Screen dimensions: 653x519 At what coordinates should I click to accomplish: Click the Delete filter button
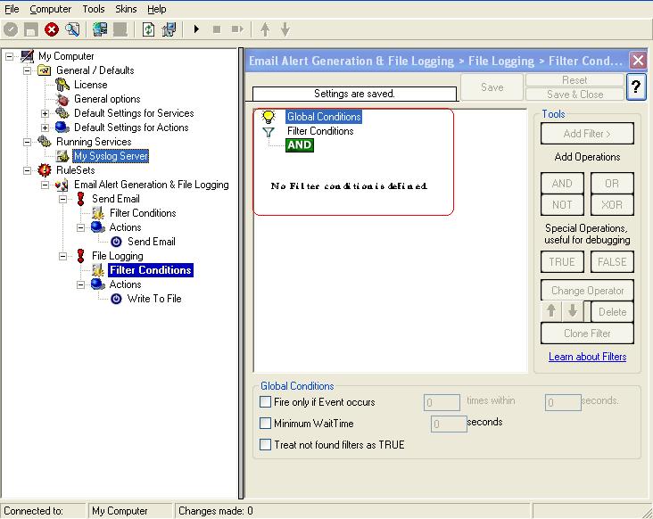coord(612,312)
